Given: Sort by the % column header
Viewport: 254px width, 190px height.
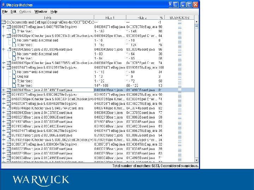Looking at the screenshot, I should click(x=161, y=18).
